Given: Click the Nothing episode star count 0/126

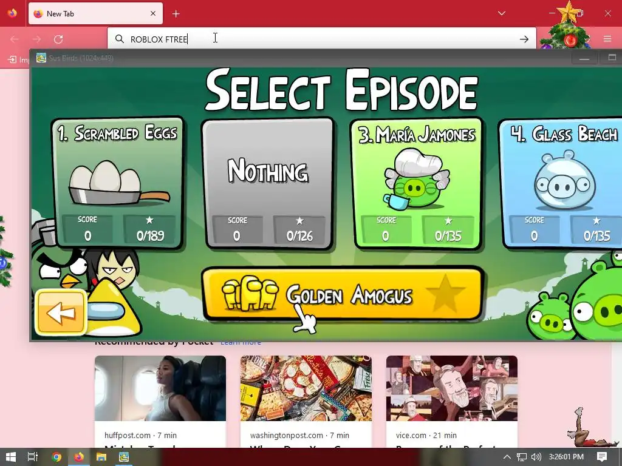Looking at the screenshot, I should coord(299,231).
